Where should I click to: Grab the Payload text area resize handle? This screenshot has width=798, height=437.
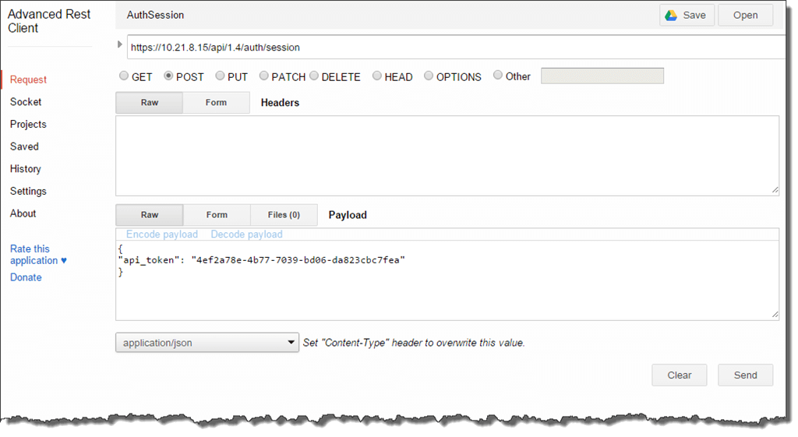[x=775, y=315]
